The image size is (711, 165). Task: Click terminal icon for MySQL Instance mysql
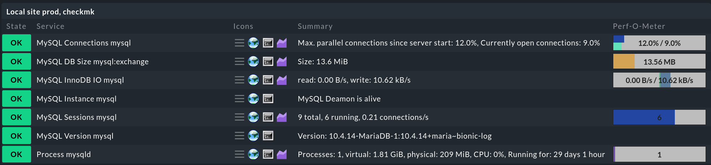point(268,99)
